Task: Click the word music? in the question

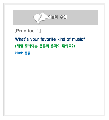Action: pos(79,39)
